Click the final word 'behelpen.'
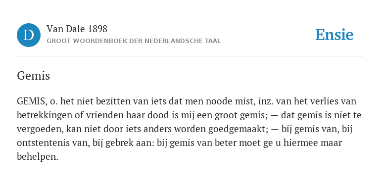 click(x=38, y=157)
